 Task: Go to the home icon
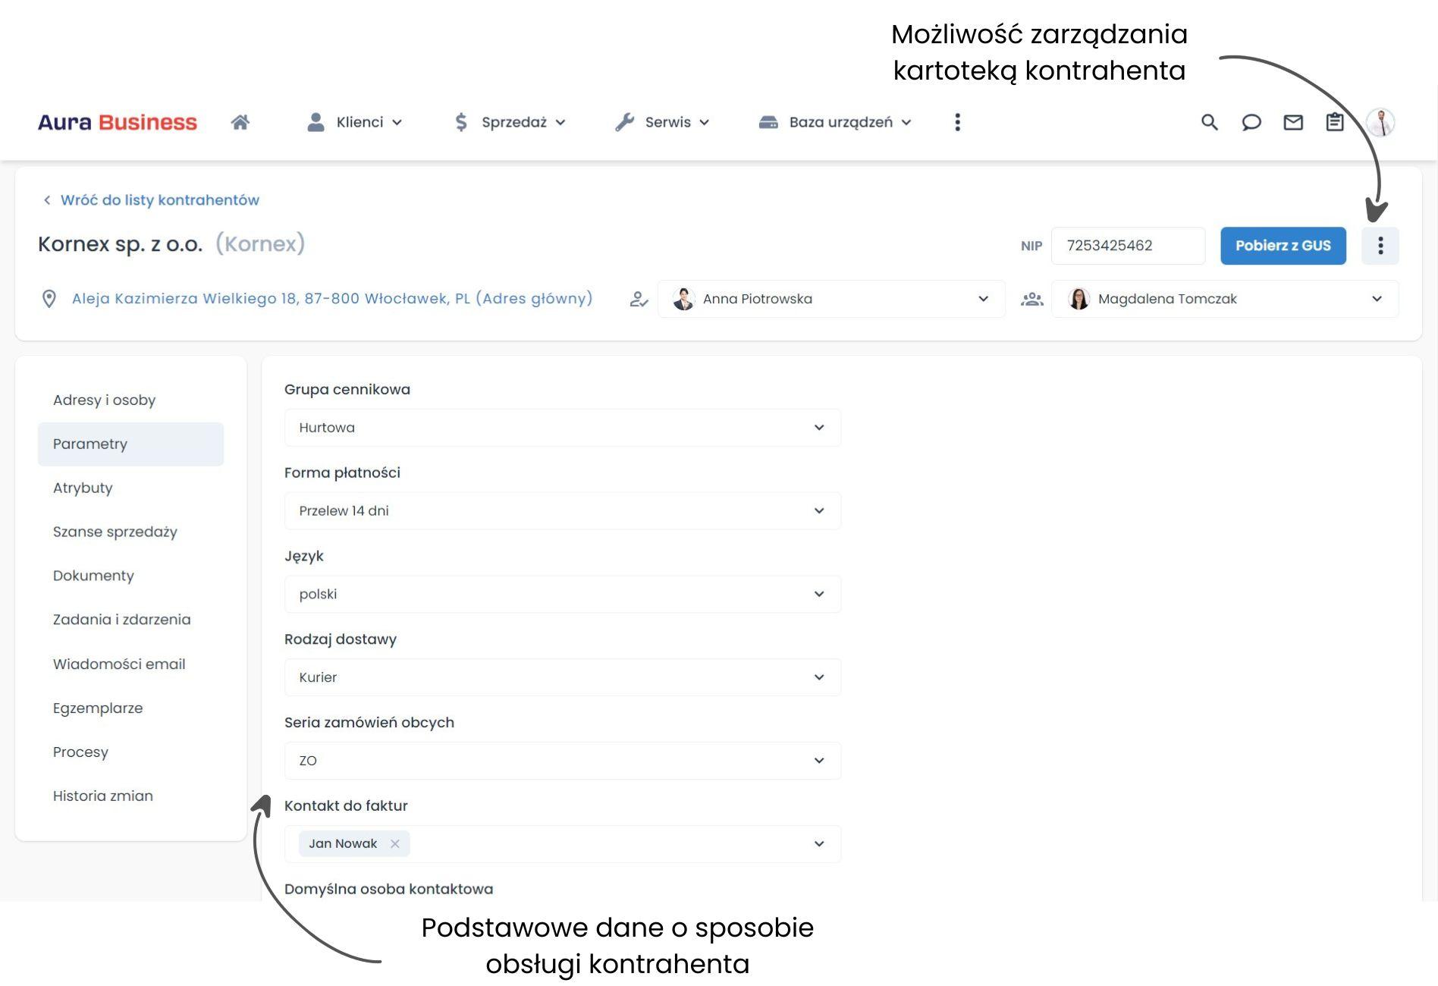point(240,122)
